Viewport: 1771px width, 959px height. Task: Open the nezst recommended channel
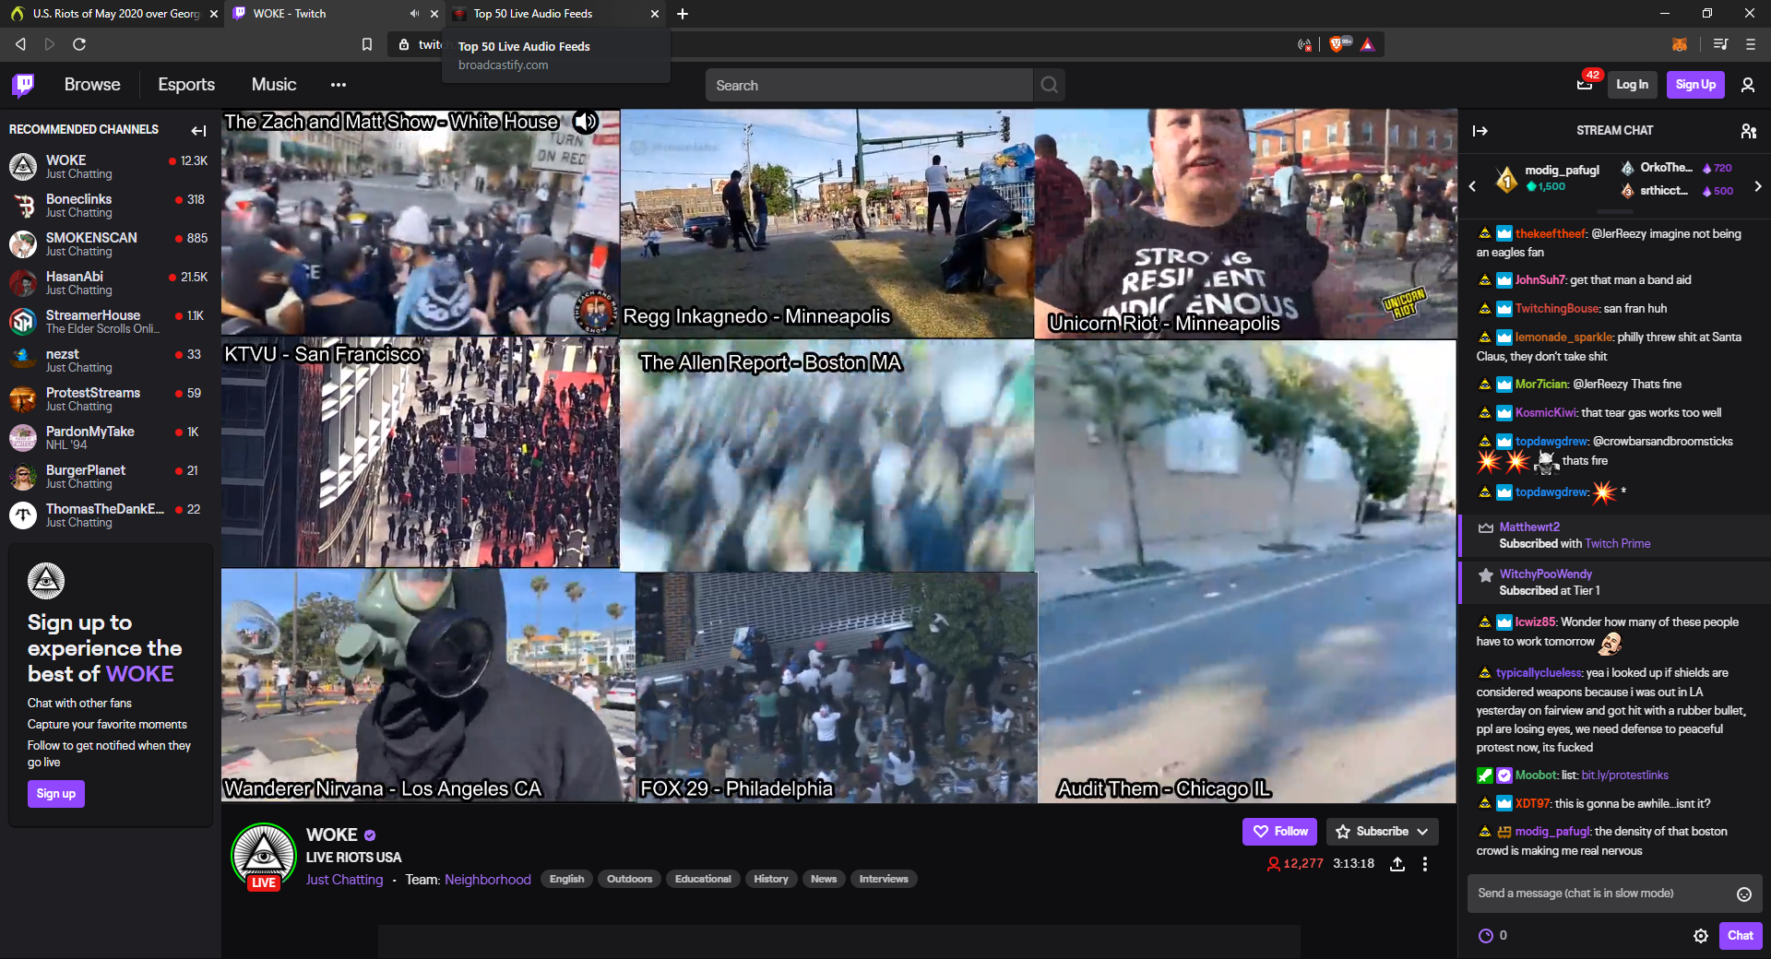tap(110, 361)
